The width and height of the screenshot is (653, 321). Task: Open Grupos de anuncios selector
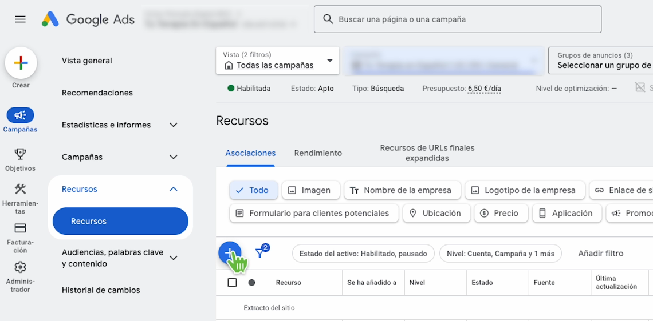click(600, 61)
